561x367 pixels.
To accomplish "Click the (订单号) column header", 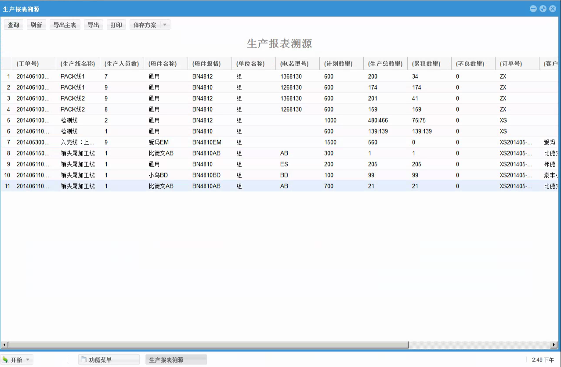I will (x=518, y=64).
